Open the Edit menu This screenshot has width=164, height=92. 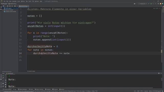coord(7,1)
